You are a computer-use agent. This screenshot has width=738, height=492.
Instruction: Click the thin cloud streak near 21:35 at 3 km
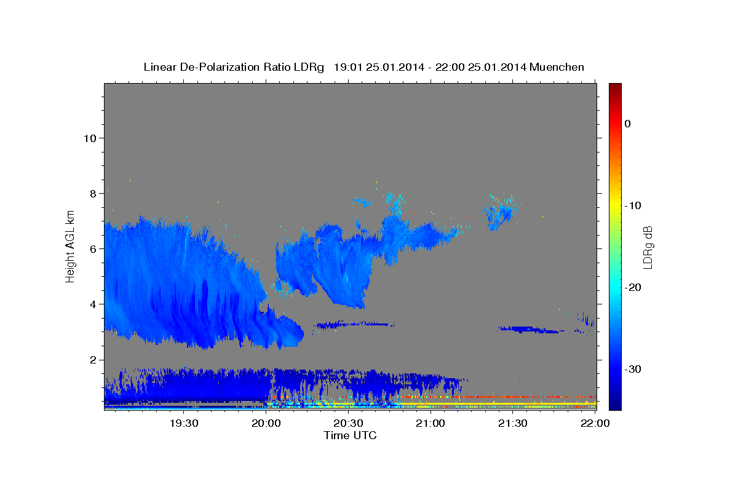[531, 330]
